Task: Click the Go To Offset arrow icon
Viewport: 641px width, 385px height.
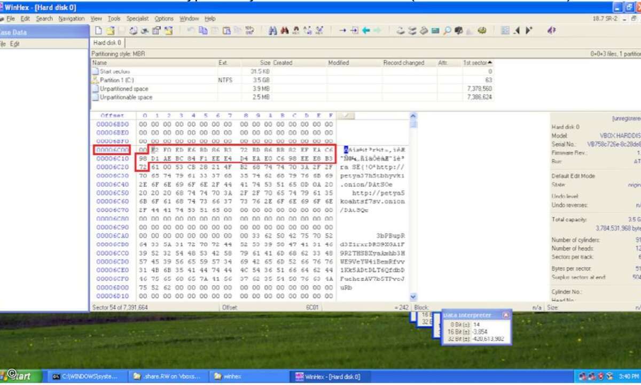Action: [x=343, y=30]
